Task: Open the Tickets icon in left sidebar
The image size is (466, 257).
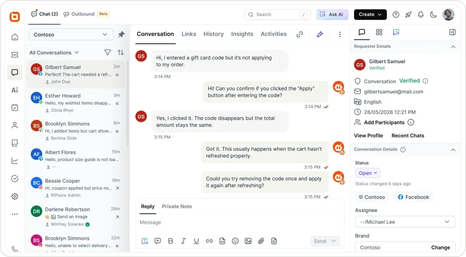Action: point(15,55)
